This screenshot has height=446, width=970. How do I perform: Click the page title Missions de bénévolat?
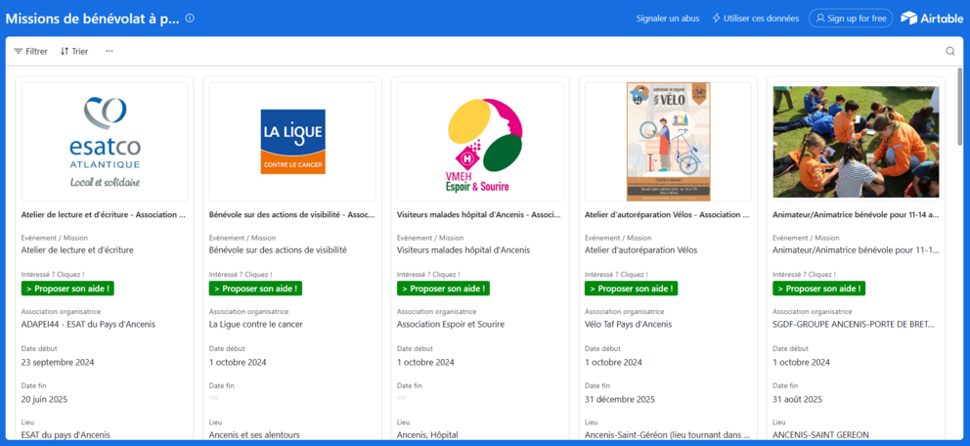click(x=93, y=19)
